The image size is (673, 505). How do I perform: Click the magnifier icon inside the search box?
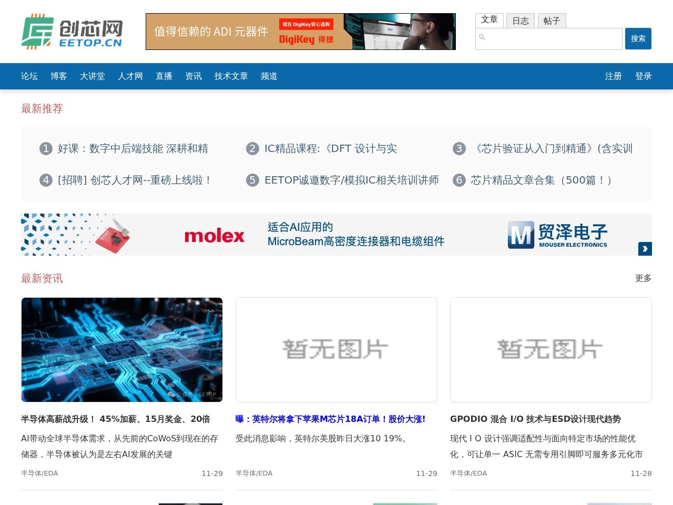483,37
